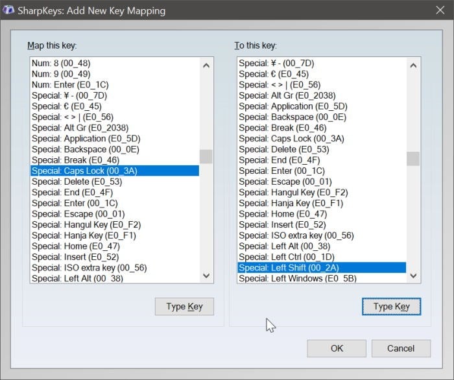Cancel the key mapping dialog
The width and height of the screenshot is (454, 380).
(x=400, y=348)
